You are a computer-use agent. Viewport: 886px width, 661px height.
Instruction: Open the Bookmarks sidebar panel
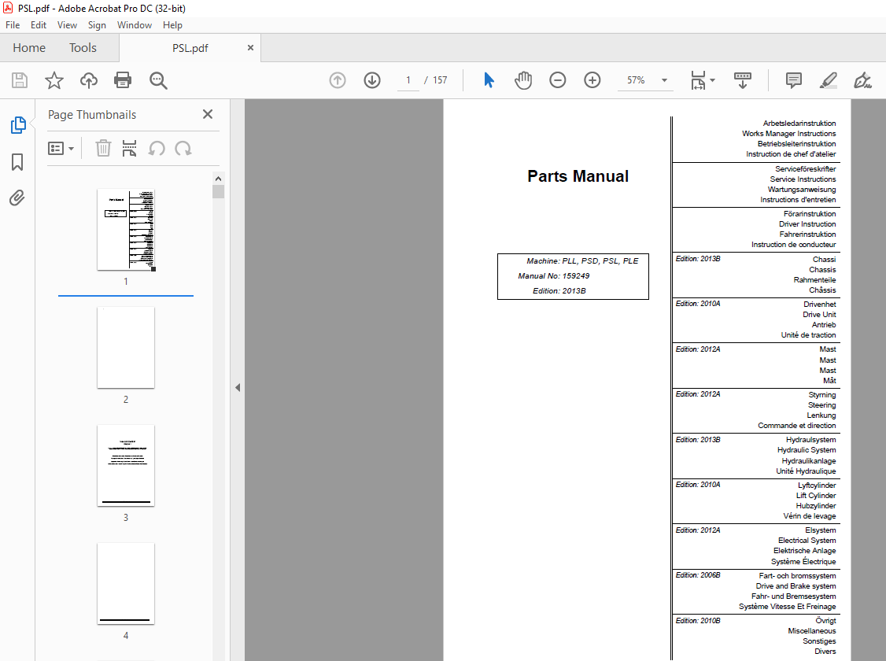click(x=17, y=162)
